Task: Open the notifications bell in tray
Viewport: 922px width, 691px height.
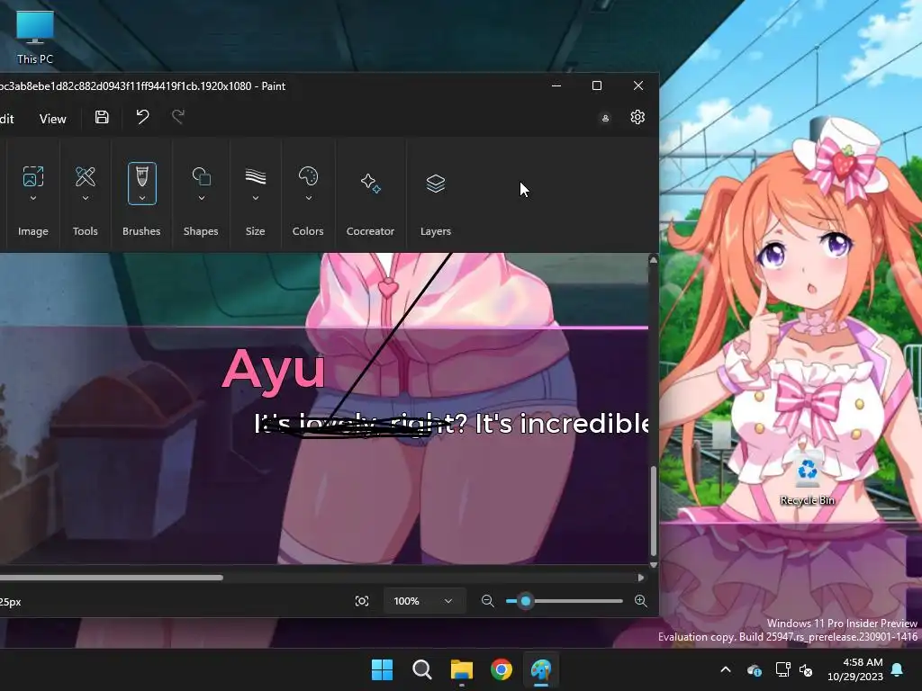Action: [898, 669]
